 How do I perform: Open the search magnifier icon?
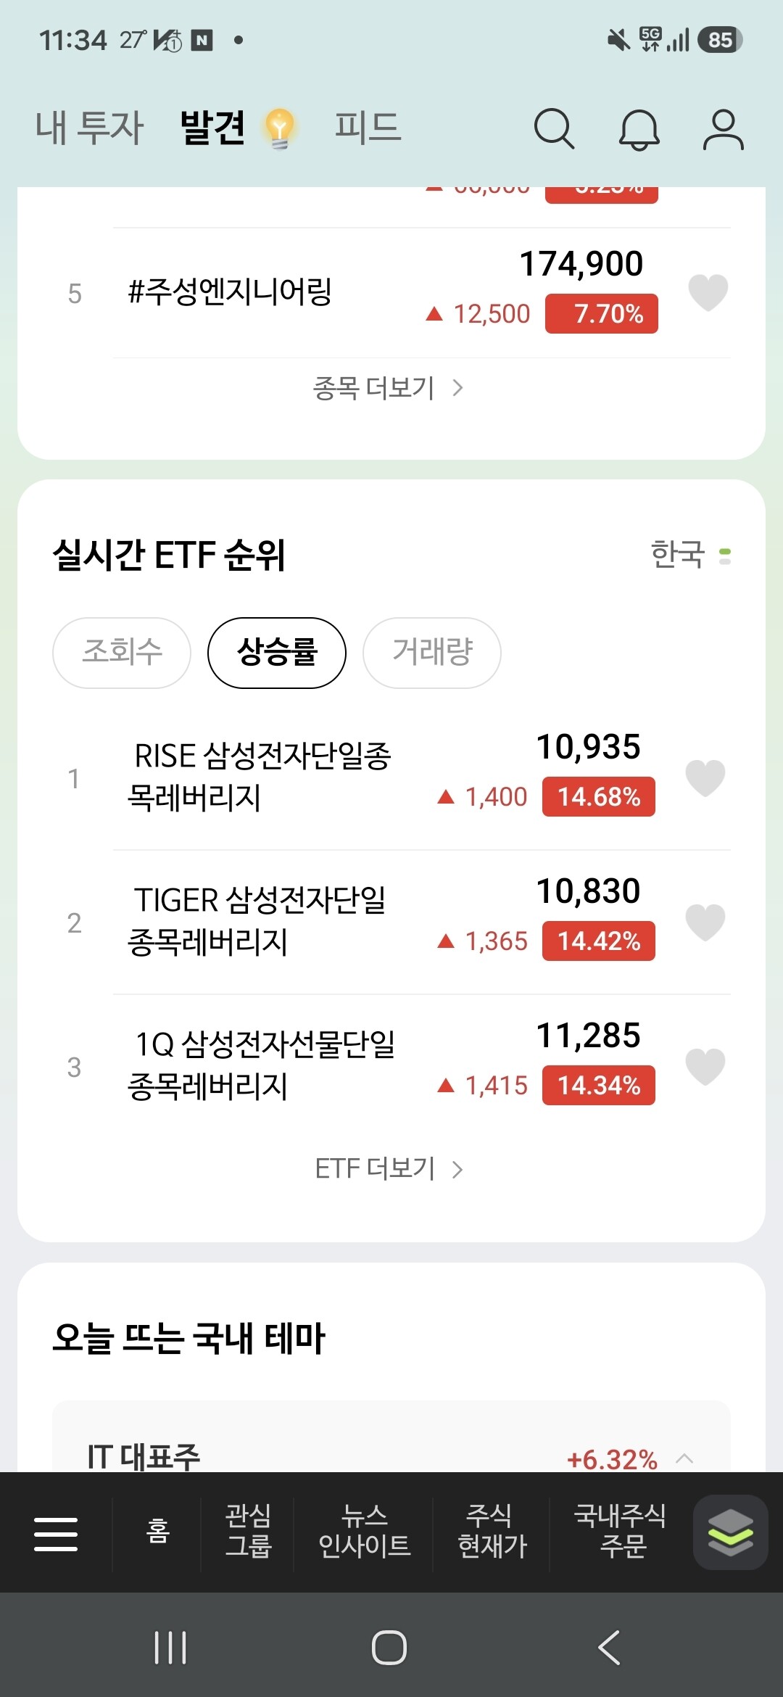pos(555,129)
